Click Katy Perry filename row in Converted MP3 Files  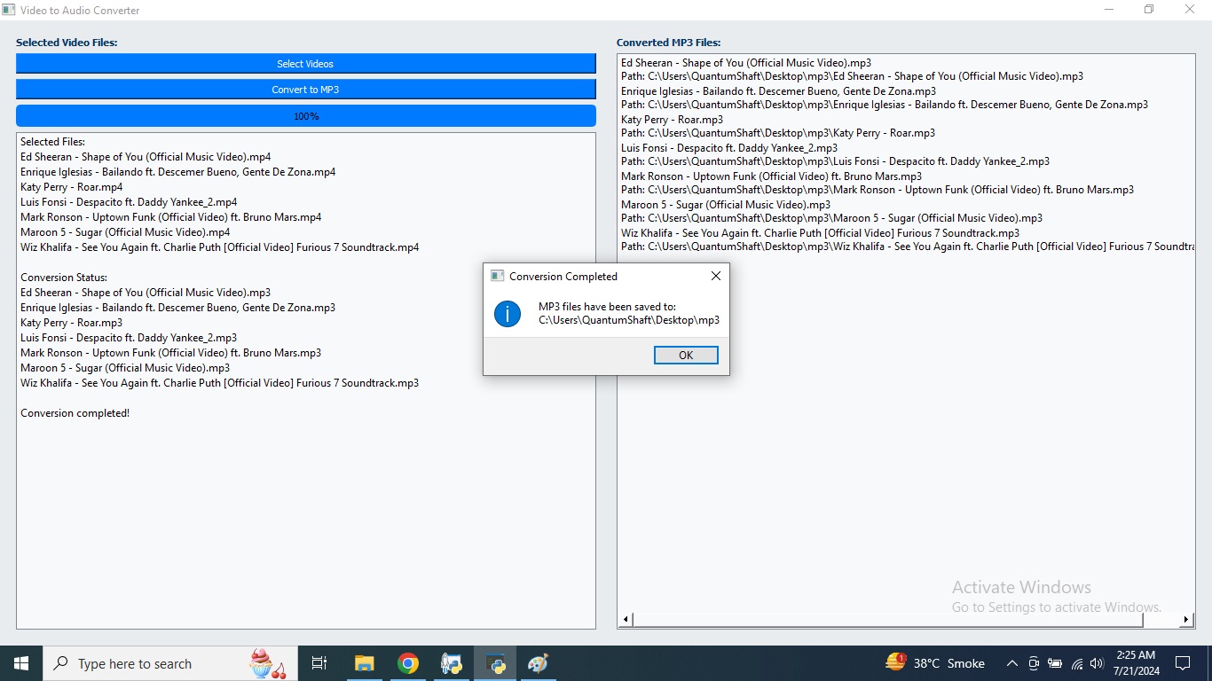coord(672,120)
